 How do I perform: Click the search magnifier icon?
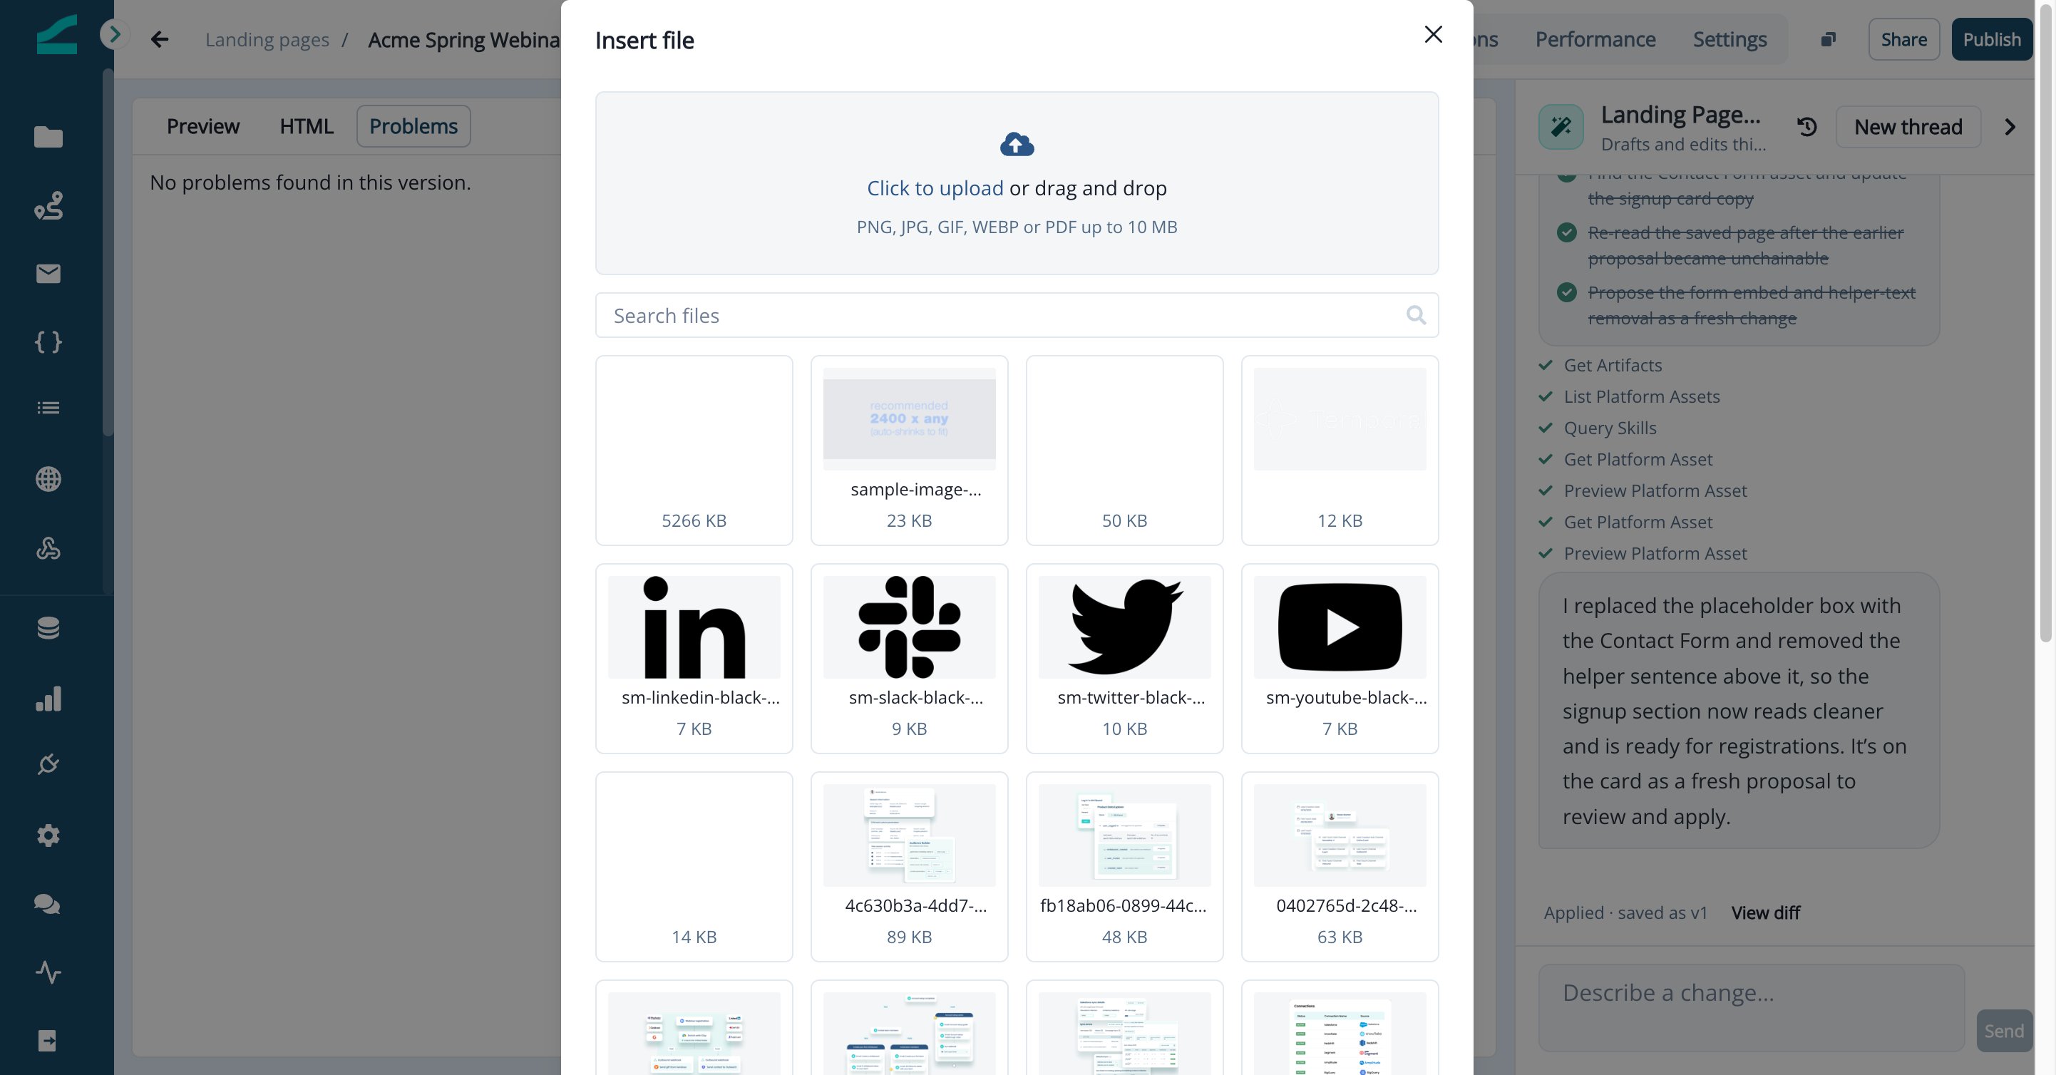pyautogui.click(x=1416, y=315)
